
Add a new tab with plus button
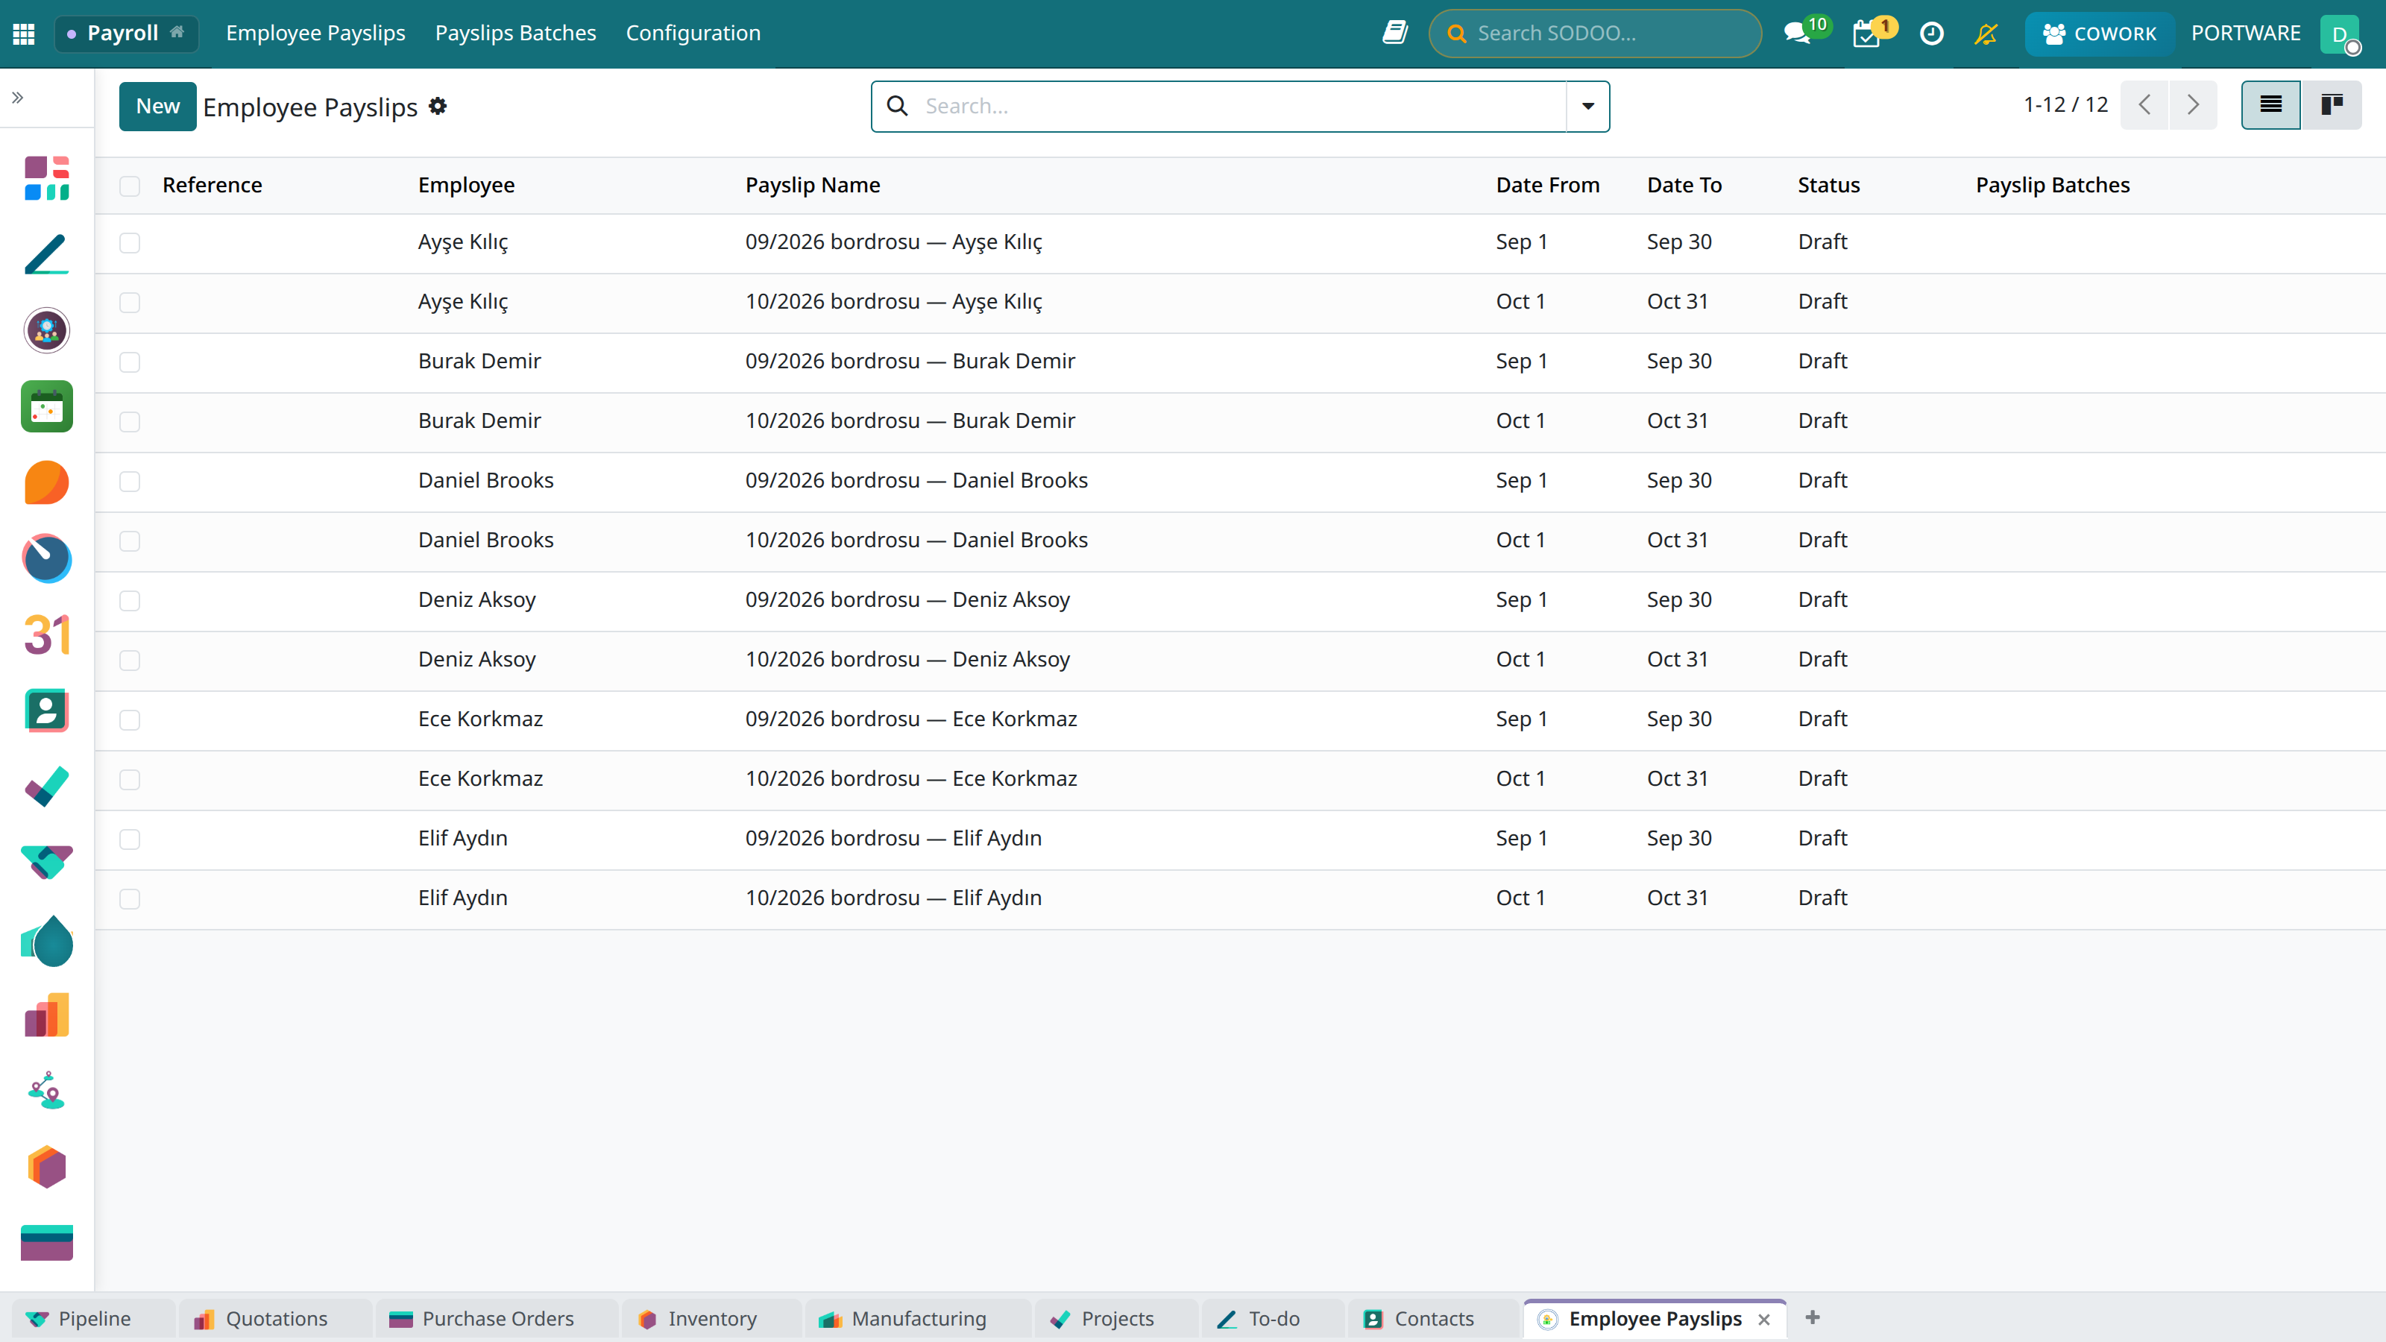(x=1813, y=1317)
